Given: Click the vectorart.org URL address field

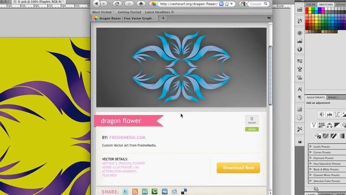Looking at the screenshot, I should pos(189,4).
